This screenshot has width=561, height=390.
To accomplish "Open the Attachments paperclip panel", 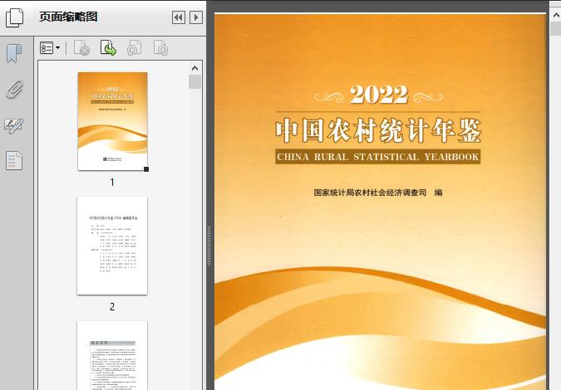I will click(15, 90).
